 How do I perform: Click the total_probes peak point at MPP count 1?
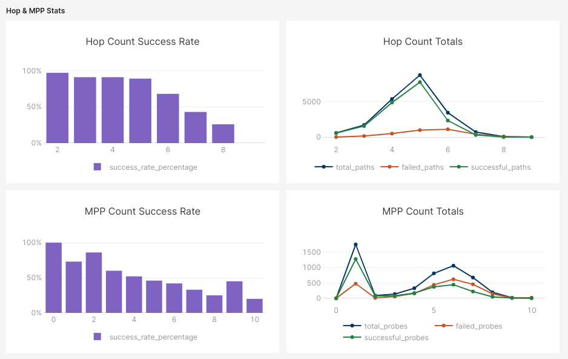tap(355, 244)
